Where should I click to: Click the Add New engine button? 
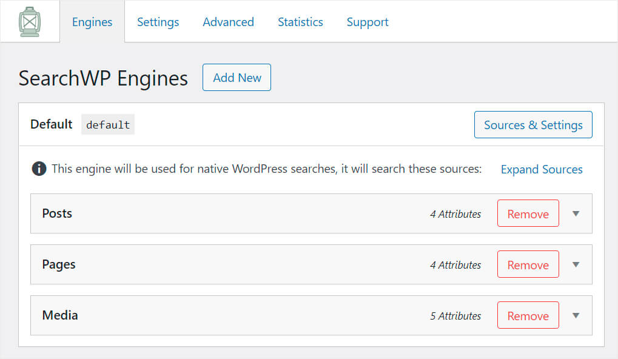(x=237, y=78)
